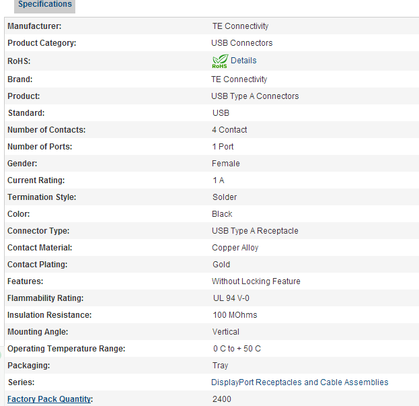Click the Copper Alloy value
419x406 pixels.
[235, 248]
